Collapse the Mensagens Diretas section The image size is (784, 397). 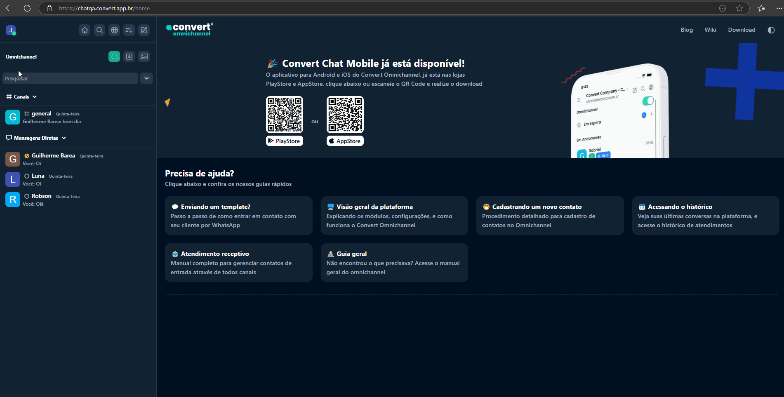point(36,138)
